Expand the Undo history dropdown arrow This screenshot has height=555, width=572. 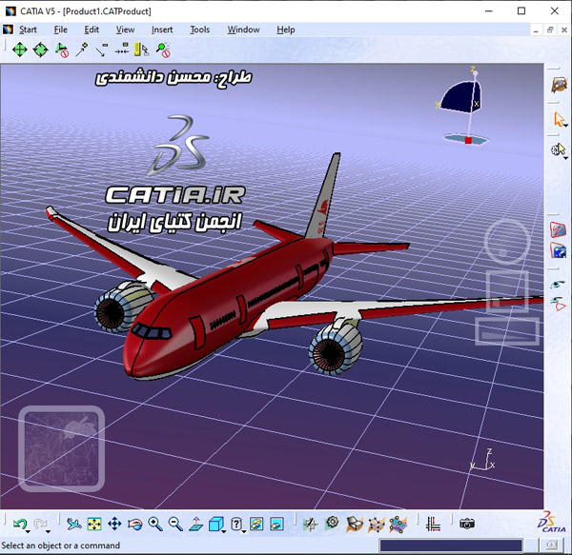point(28,532)
